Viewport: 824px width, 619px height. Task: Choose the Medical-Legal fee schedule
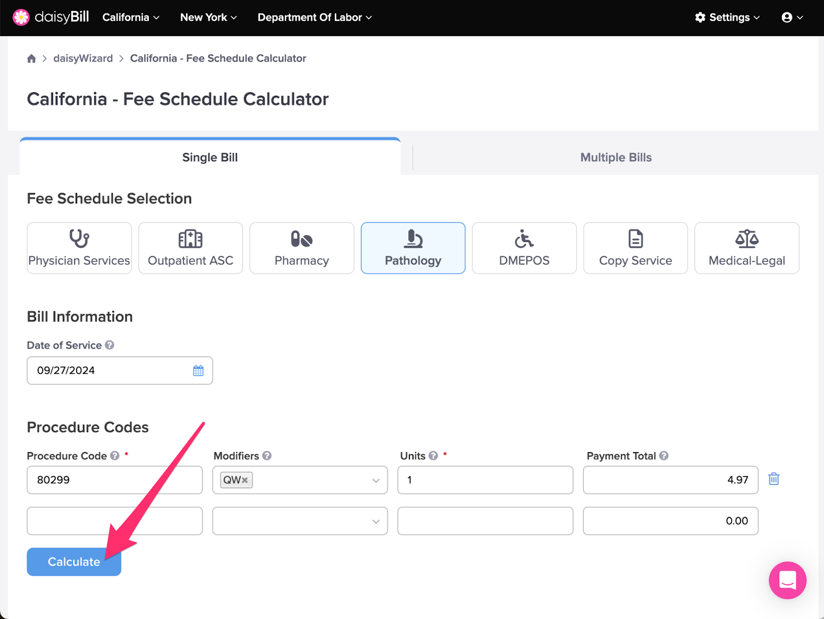pos(747,248)
